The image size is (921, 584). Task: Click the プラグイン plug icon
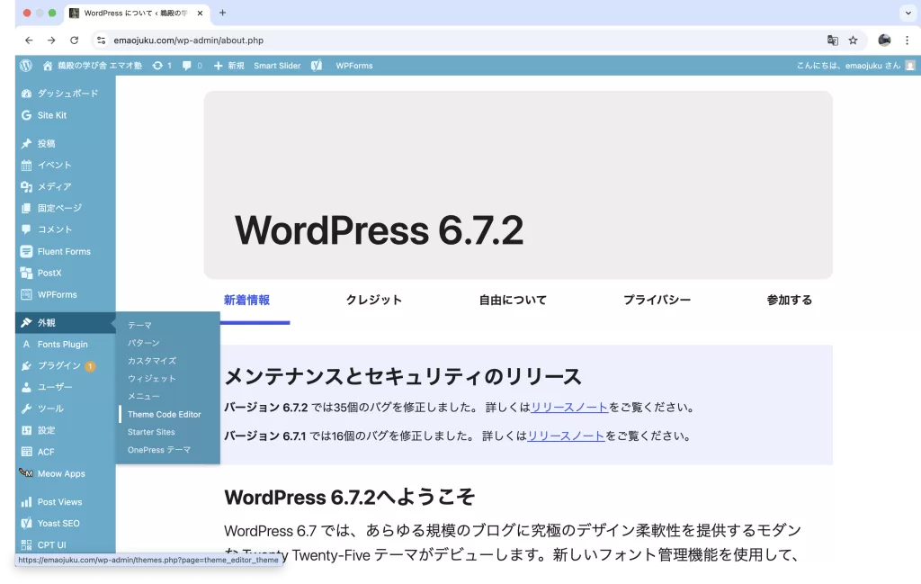point(26,365)
